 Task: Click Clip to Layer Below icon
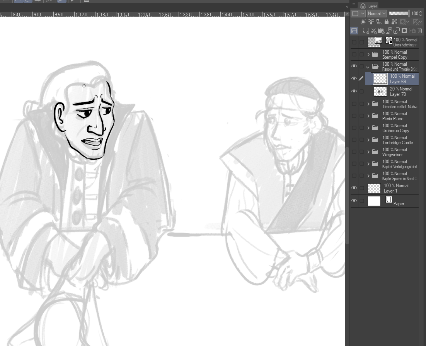pos(363,22)
